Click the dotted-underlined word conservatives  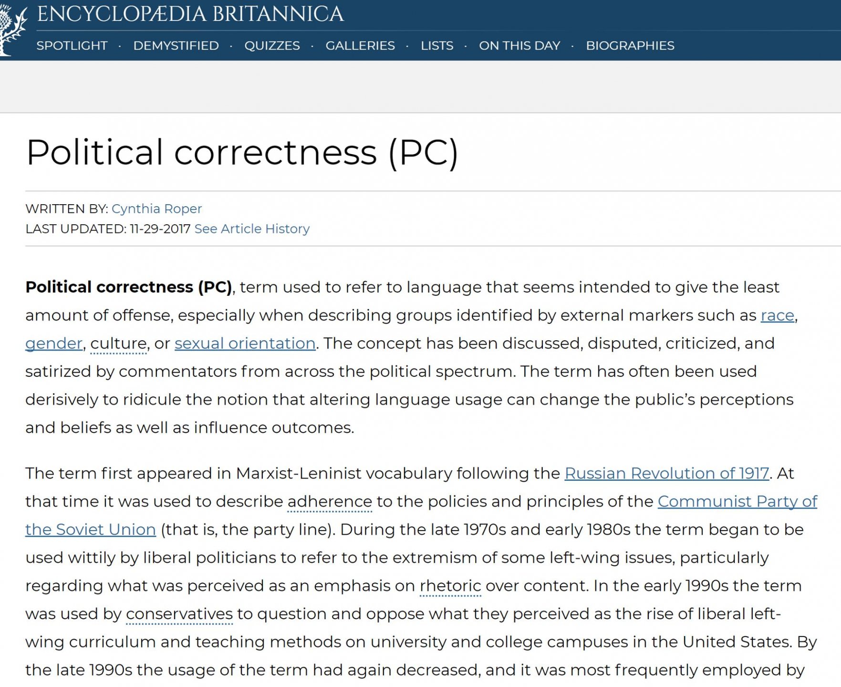[x=179, y=614]
